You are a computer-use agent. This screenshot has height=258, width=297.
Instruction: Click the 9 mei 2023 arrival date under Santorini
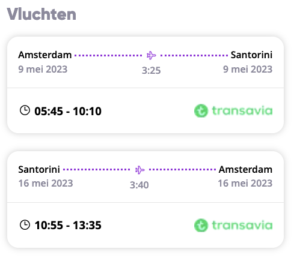[x=248, y=70]
